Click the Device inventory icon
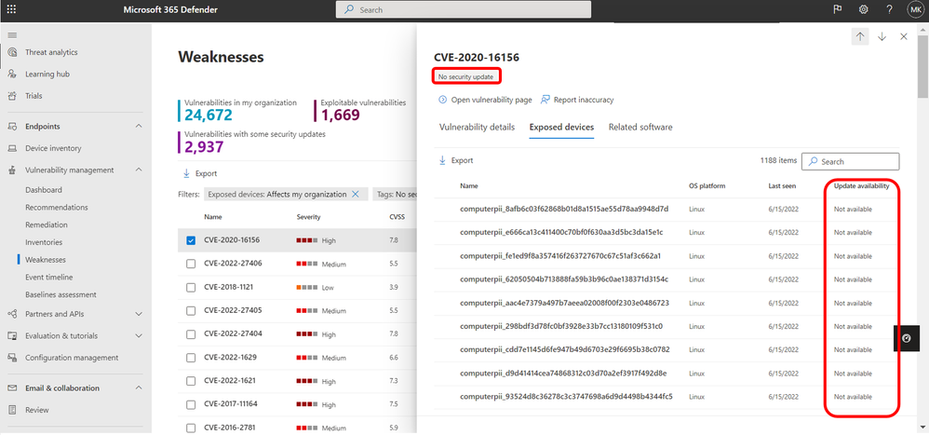 click(12, 148)
